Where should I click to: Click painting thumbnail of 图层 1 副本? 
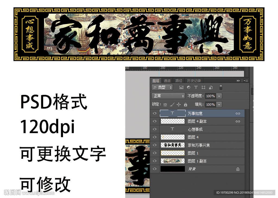[x=172, y=161]
